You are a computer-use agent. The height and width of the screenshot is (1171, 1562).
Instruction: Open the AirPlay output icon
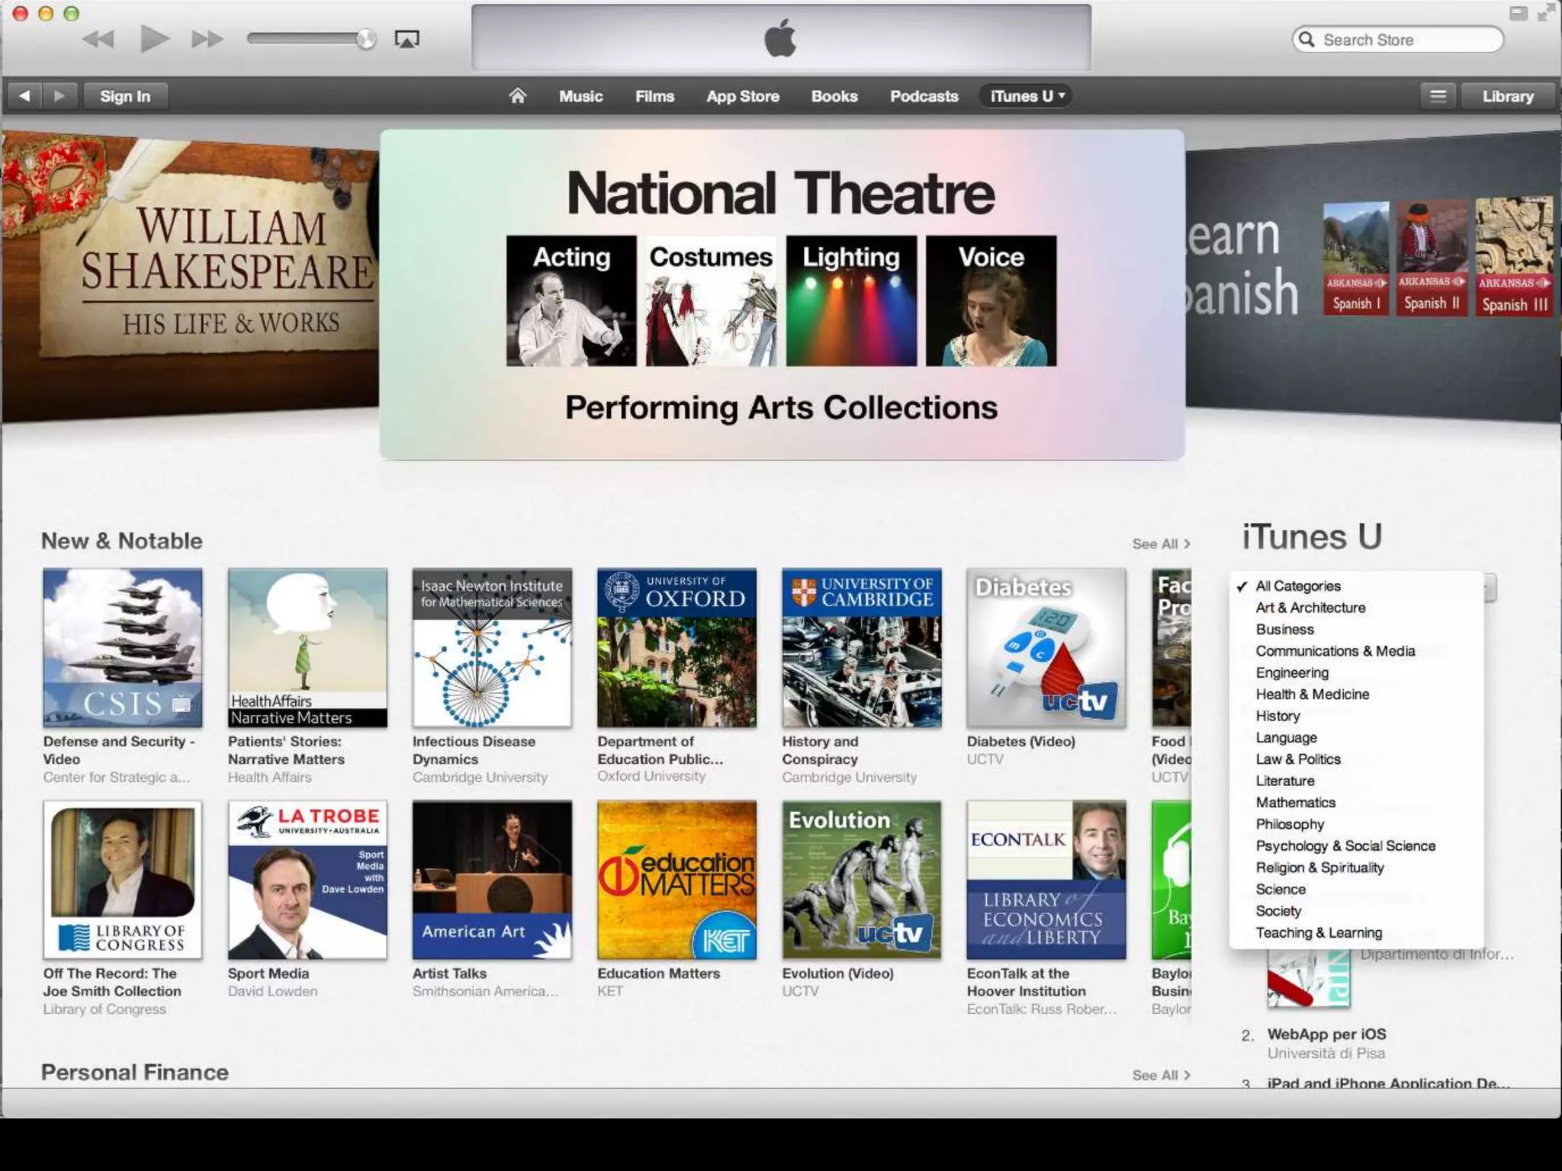[407, 40]
